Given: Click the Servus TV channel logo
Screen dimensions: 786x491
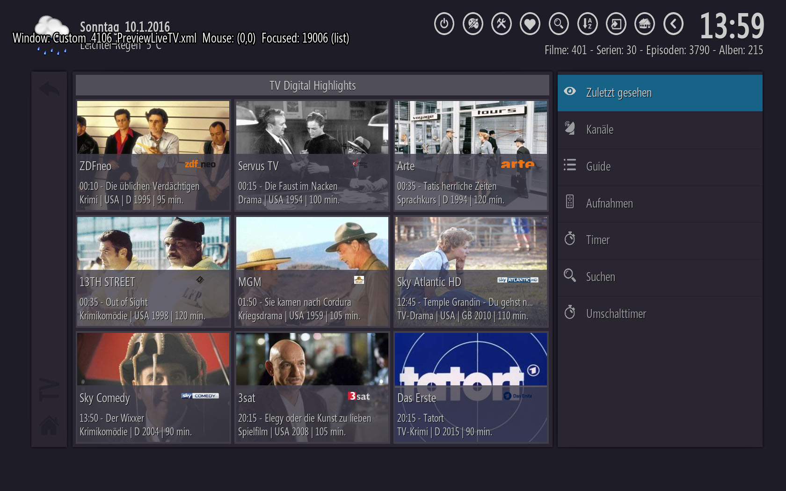Looking at the screenshot, I should (x=360, y=164).
